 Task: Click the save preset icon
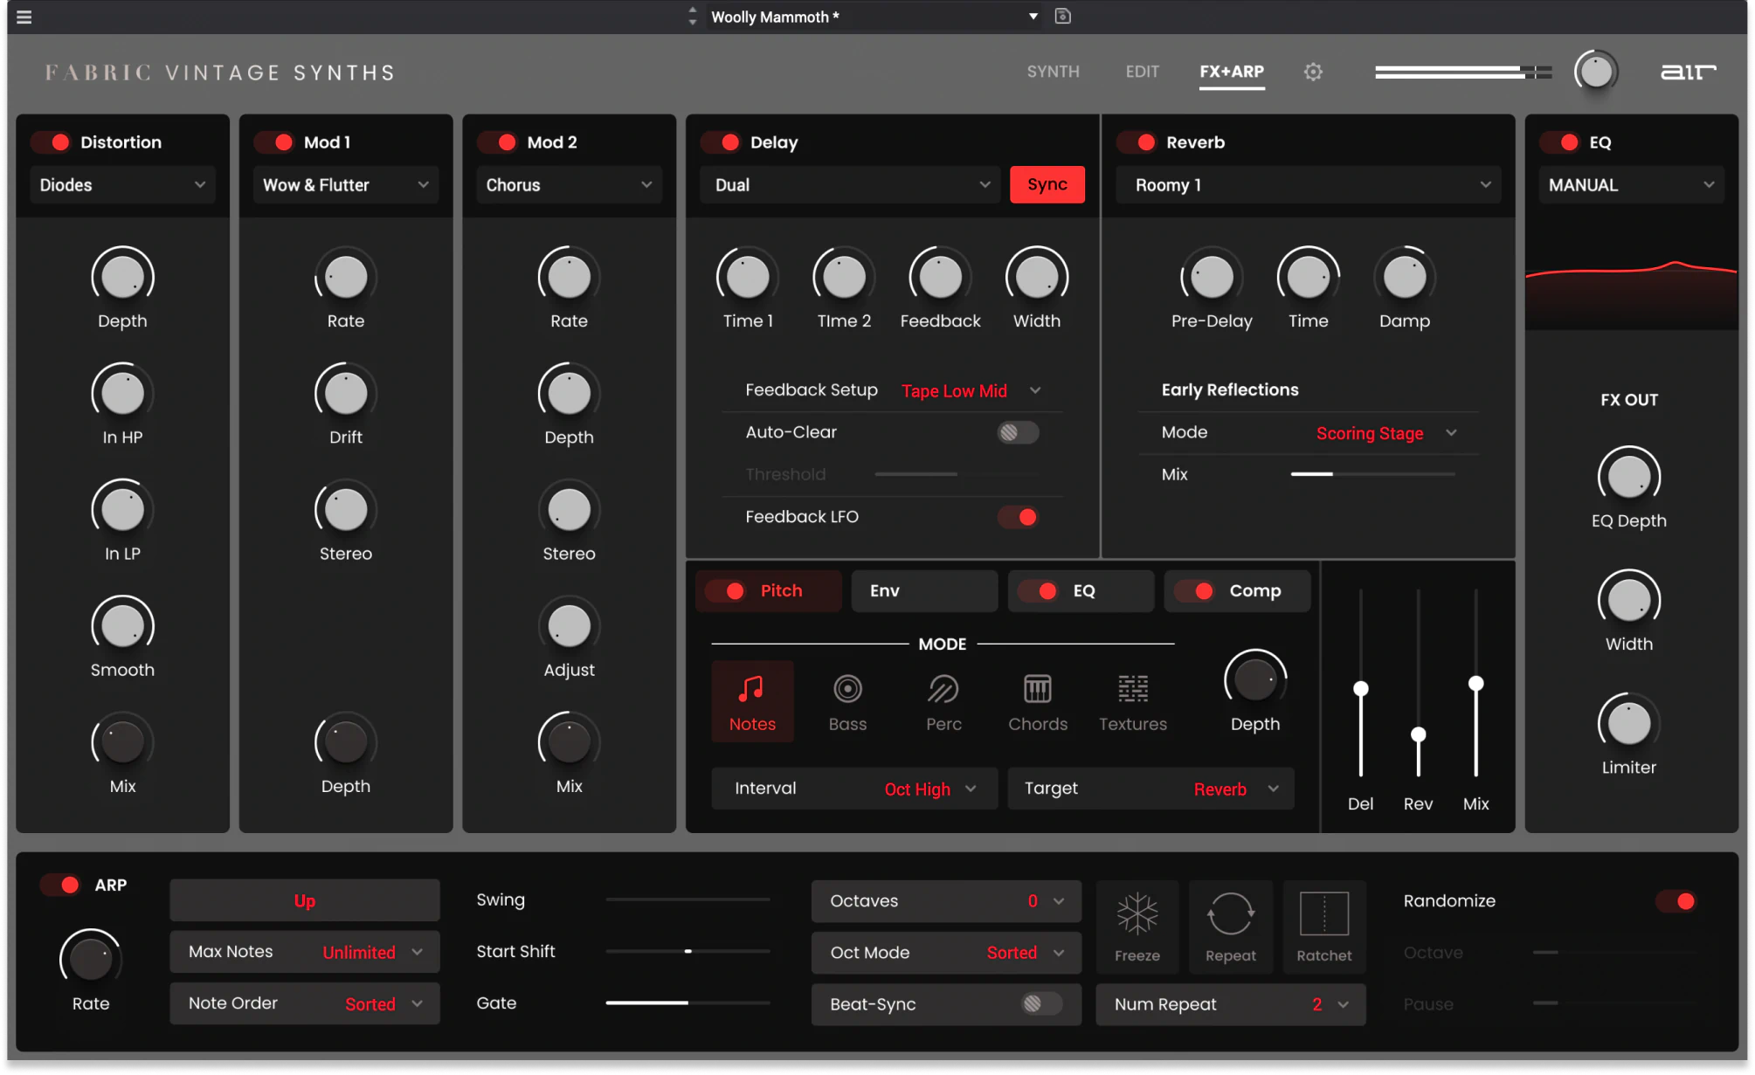point(1062,17)
